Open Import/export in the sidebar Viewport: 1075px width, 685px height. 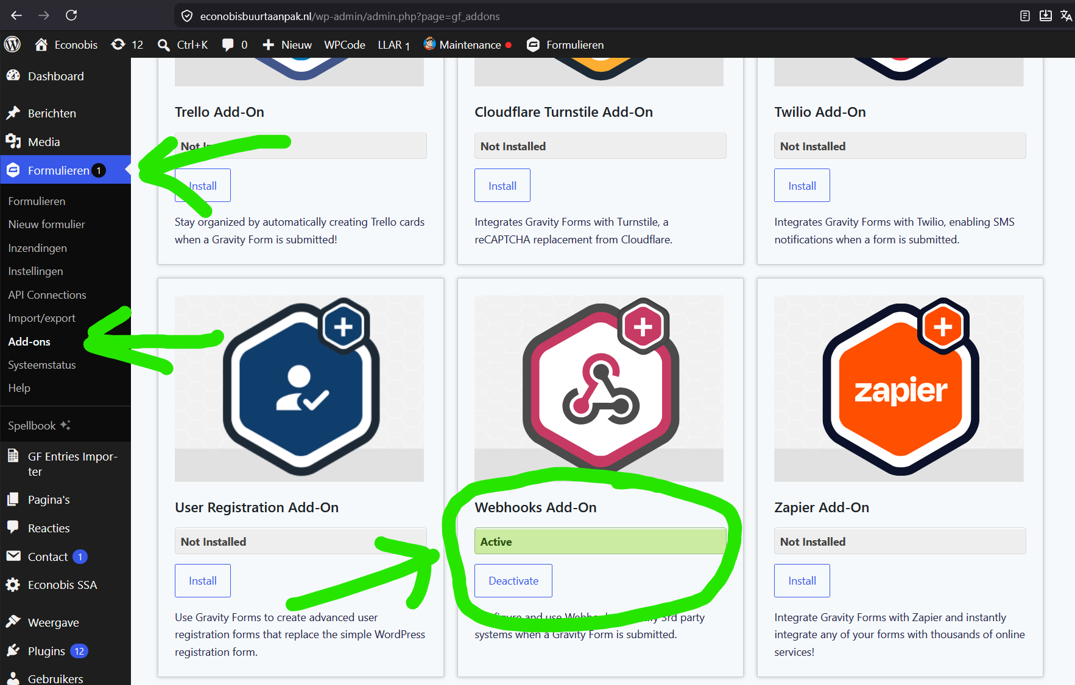pos(41,318)
